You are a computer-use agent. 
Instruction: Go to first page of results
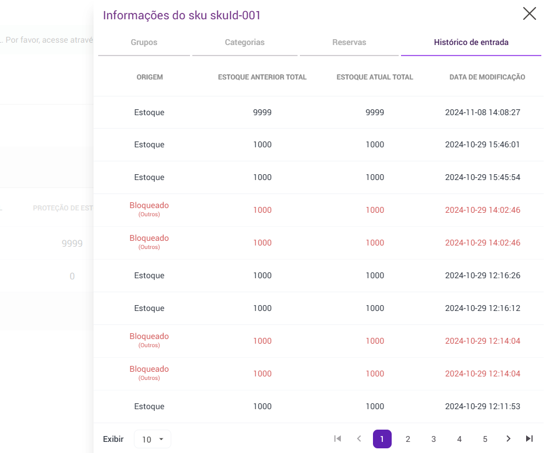[337, 438]
